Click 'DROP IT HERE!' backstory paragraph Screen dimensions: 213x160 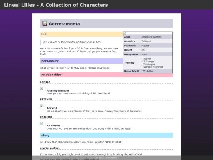click(x=81, y=142)
